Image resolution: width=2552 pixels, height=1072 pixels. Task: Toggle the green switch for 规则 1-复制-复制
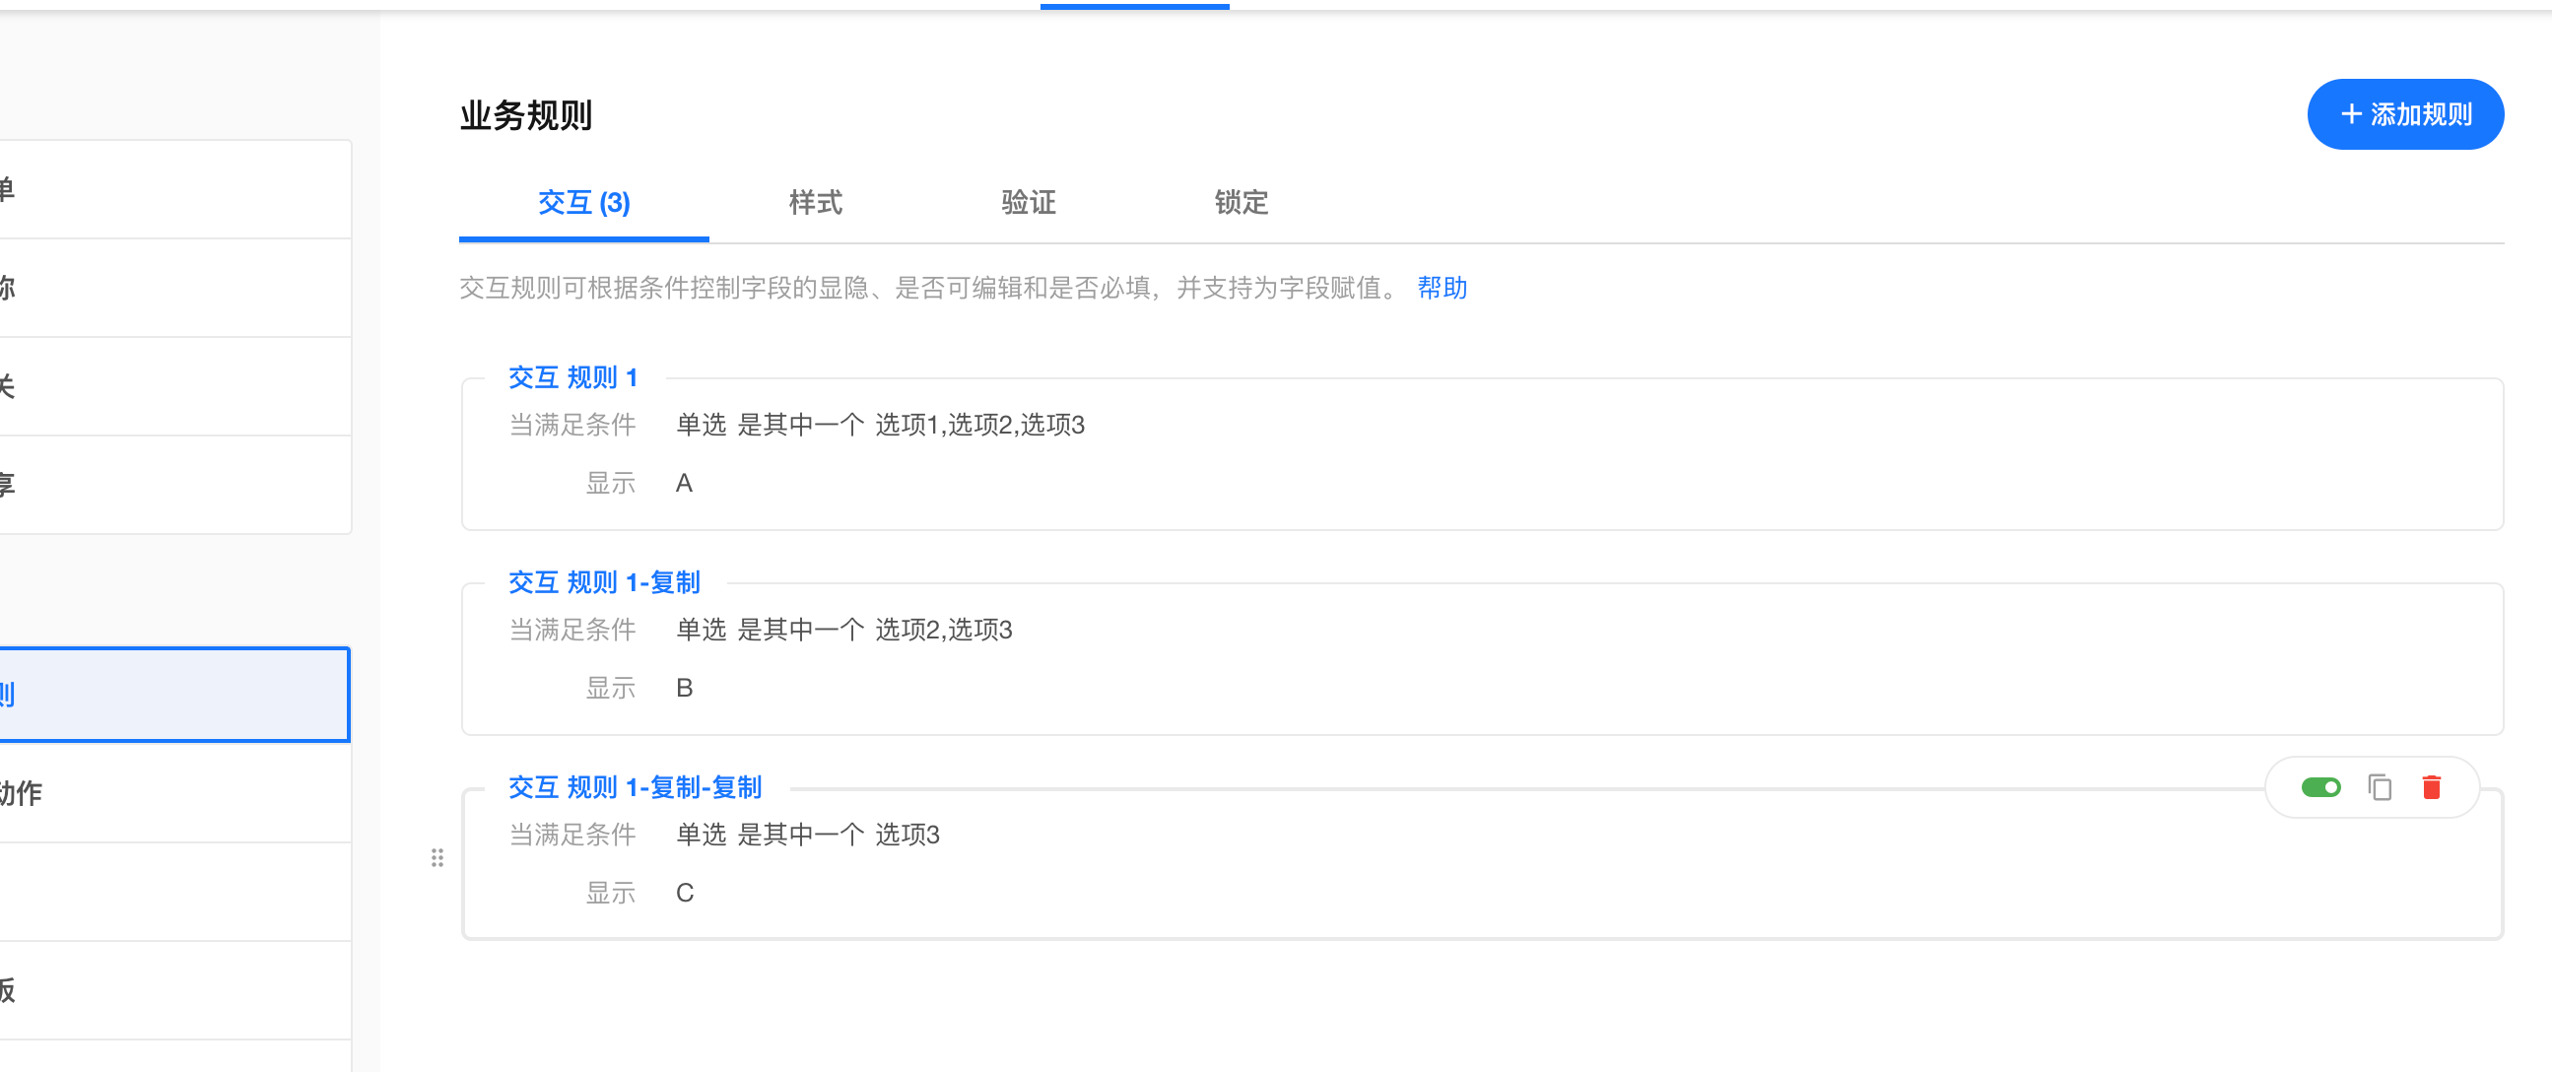pos(2320,787)
